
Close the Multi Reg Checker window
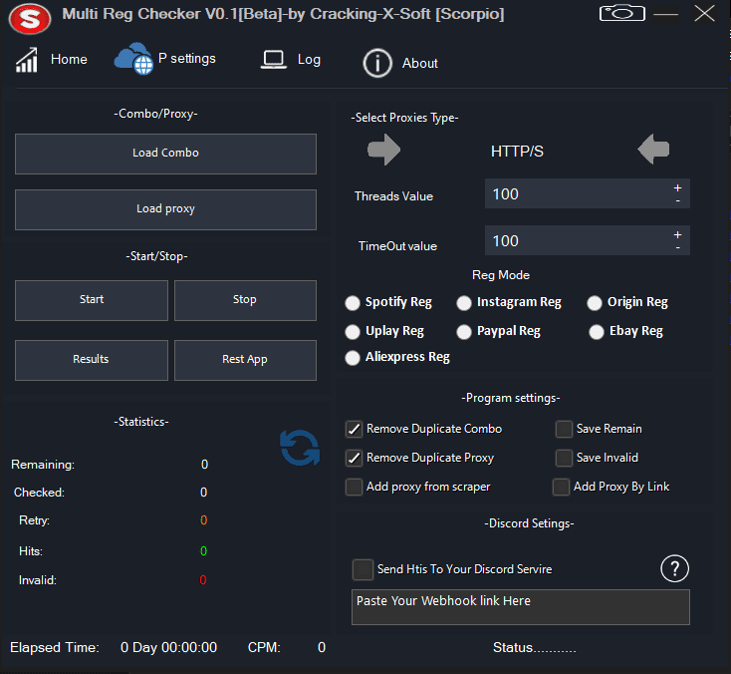pos(704,13)
